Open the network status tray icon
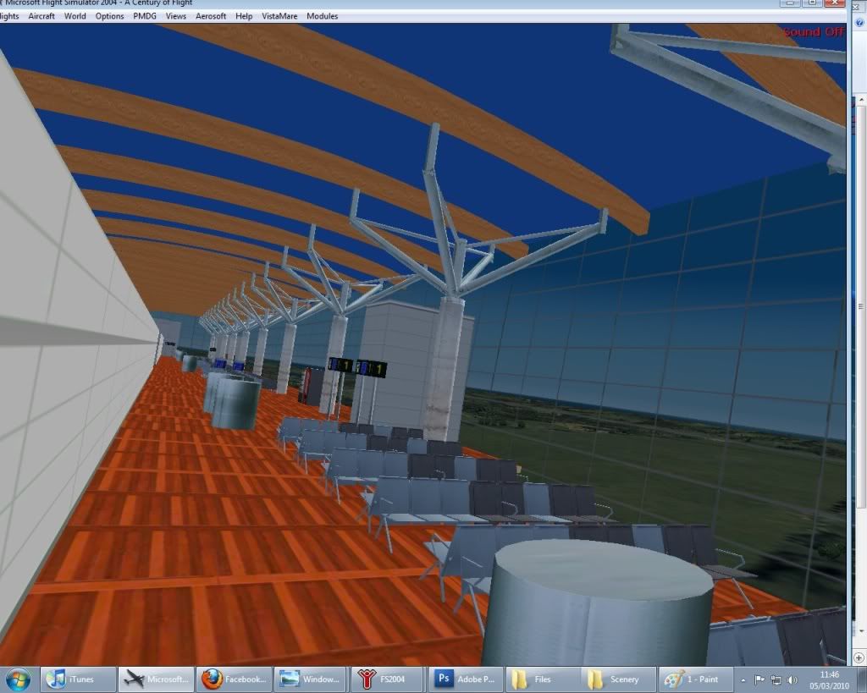The height and width of the screenshot is (693, 867). pos(777,679)
